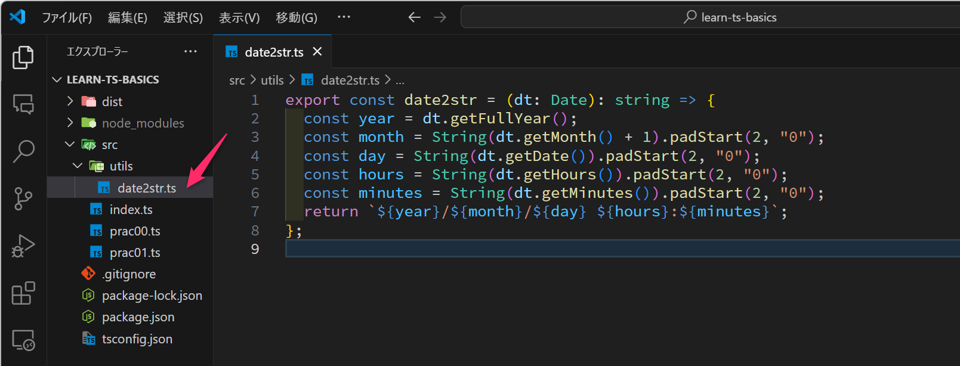This screenshot has height=366, width=960.
Task: Open the Explorer panel more actions menu
Action: click(x=190, y=52)
